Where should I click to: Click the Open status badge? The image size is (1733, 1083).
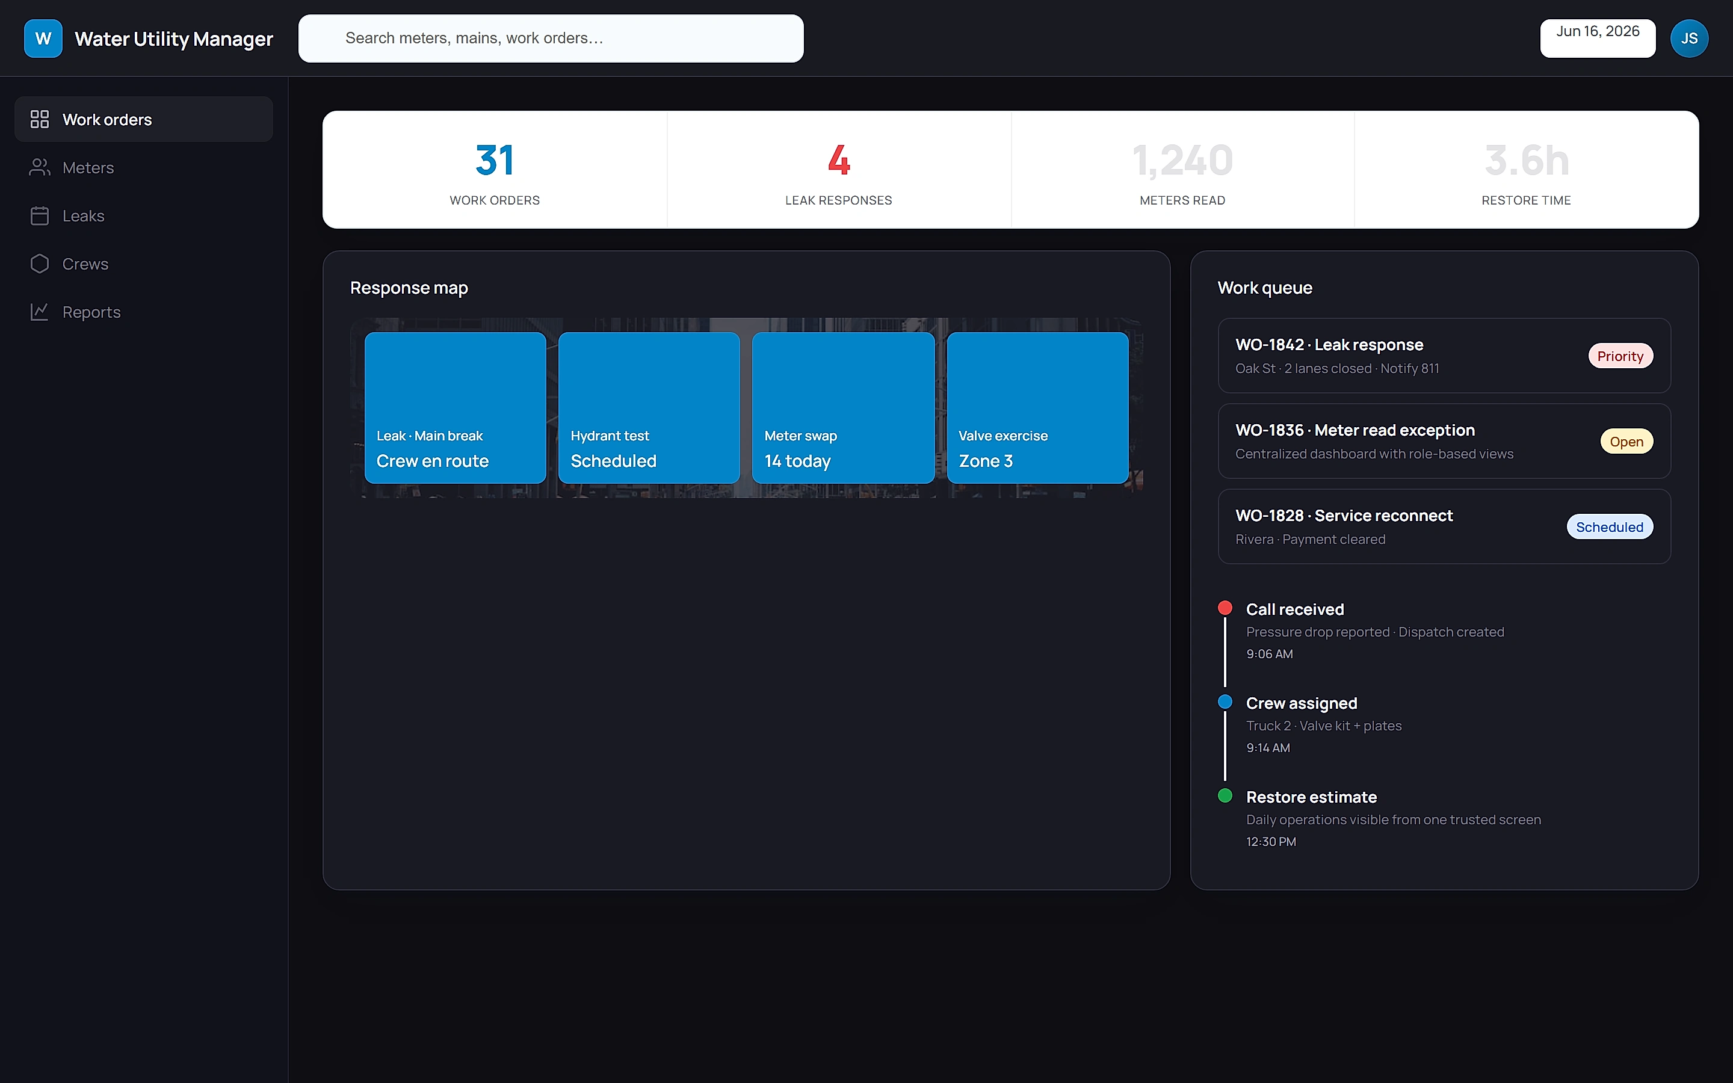tap(1626, 441)
